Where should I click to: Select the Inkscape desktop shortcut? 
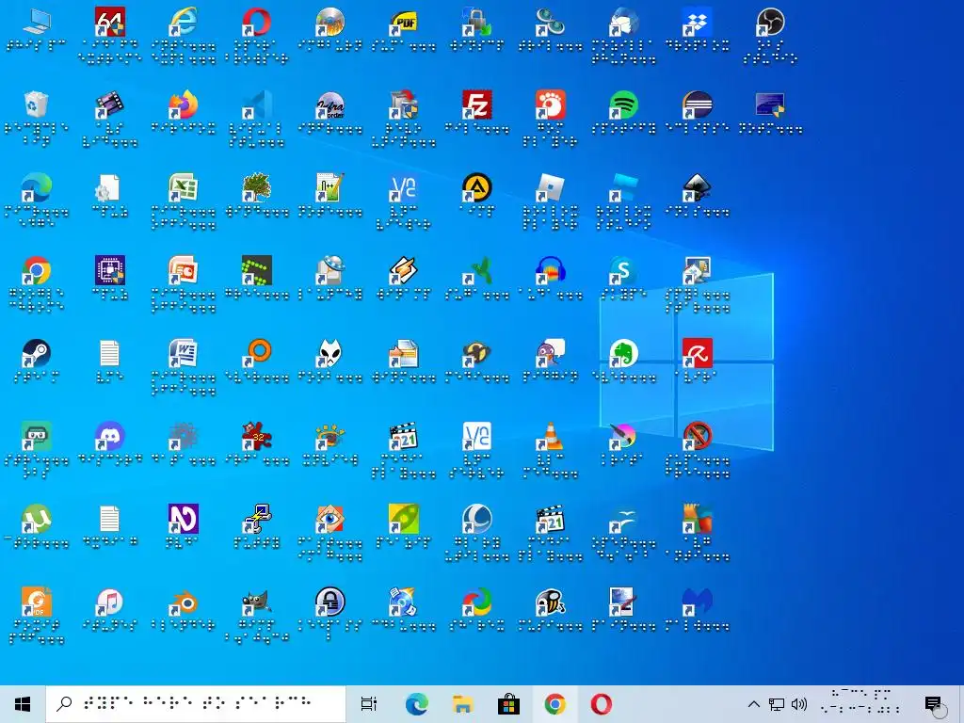pos(698,188)
